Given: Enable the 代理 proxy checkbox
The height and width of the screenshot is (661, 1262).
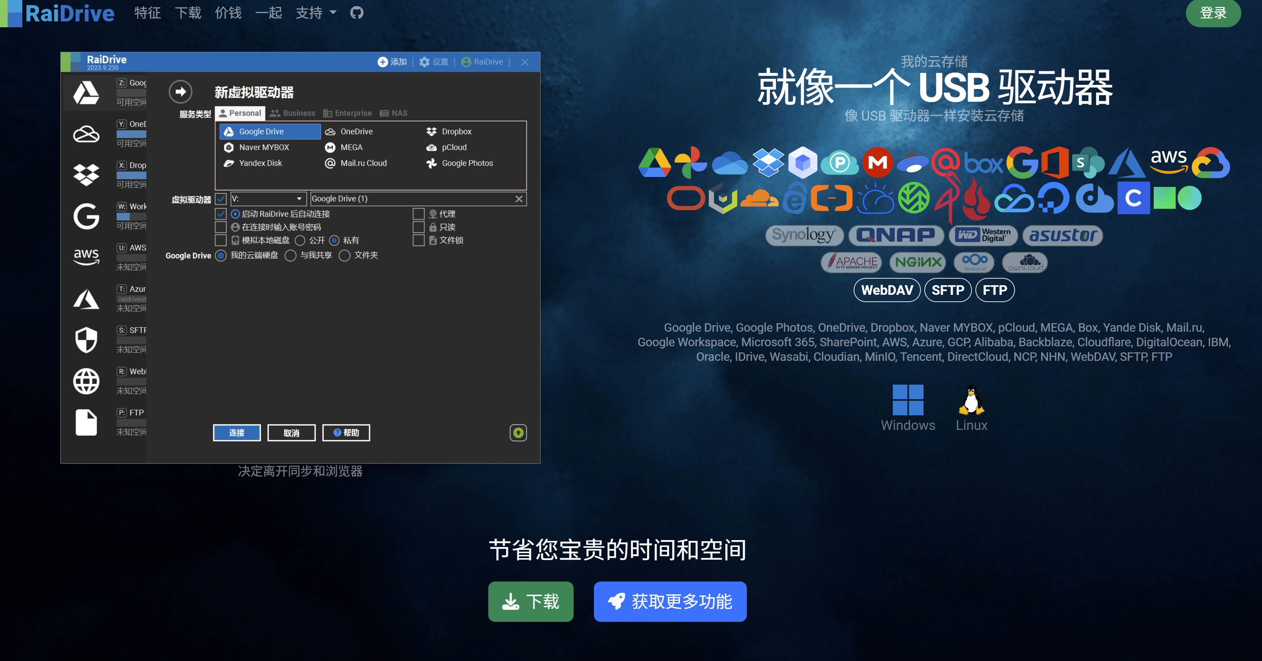Looking at the screenshot, I should (418, 214).
